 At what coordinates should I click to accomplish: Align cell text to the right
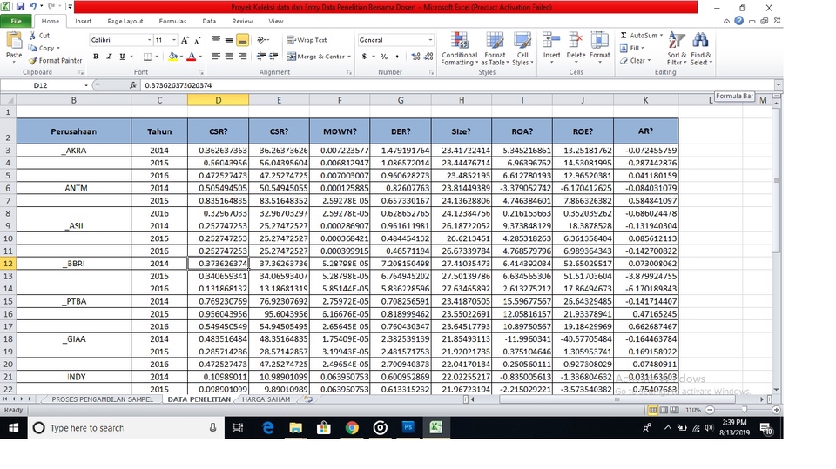tap(242, 57)
